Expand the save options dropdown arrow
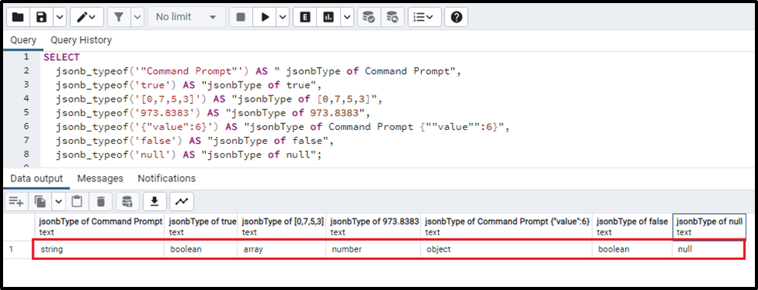The width and height of the screenshot is (758, 290). 59,17
